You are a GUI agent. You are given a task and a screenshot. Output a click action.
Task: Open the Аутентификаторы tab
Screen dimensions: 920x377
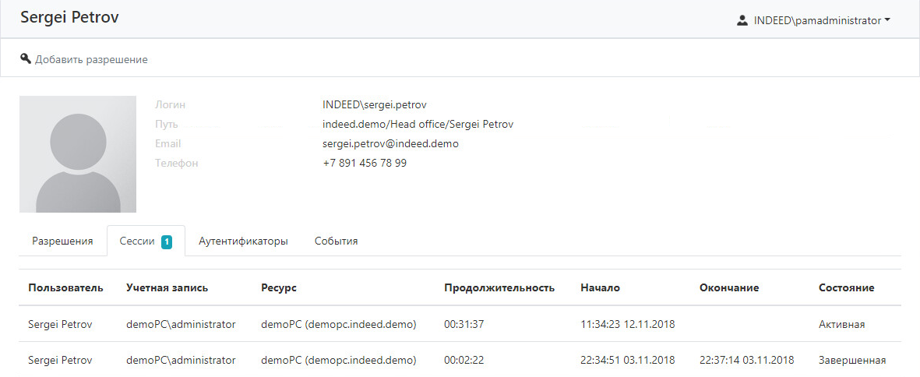pos(243,241)
